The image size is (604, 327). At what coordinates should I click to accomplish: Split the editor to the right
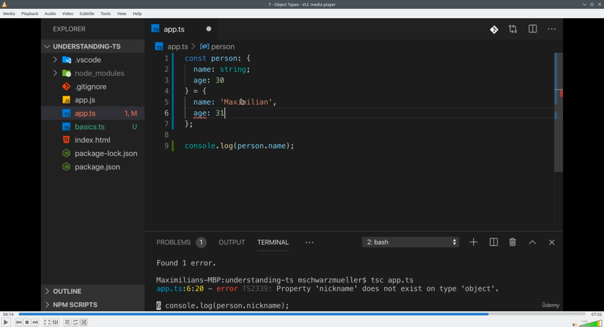tap(533, 29)
